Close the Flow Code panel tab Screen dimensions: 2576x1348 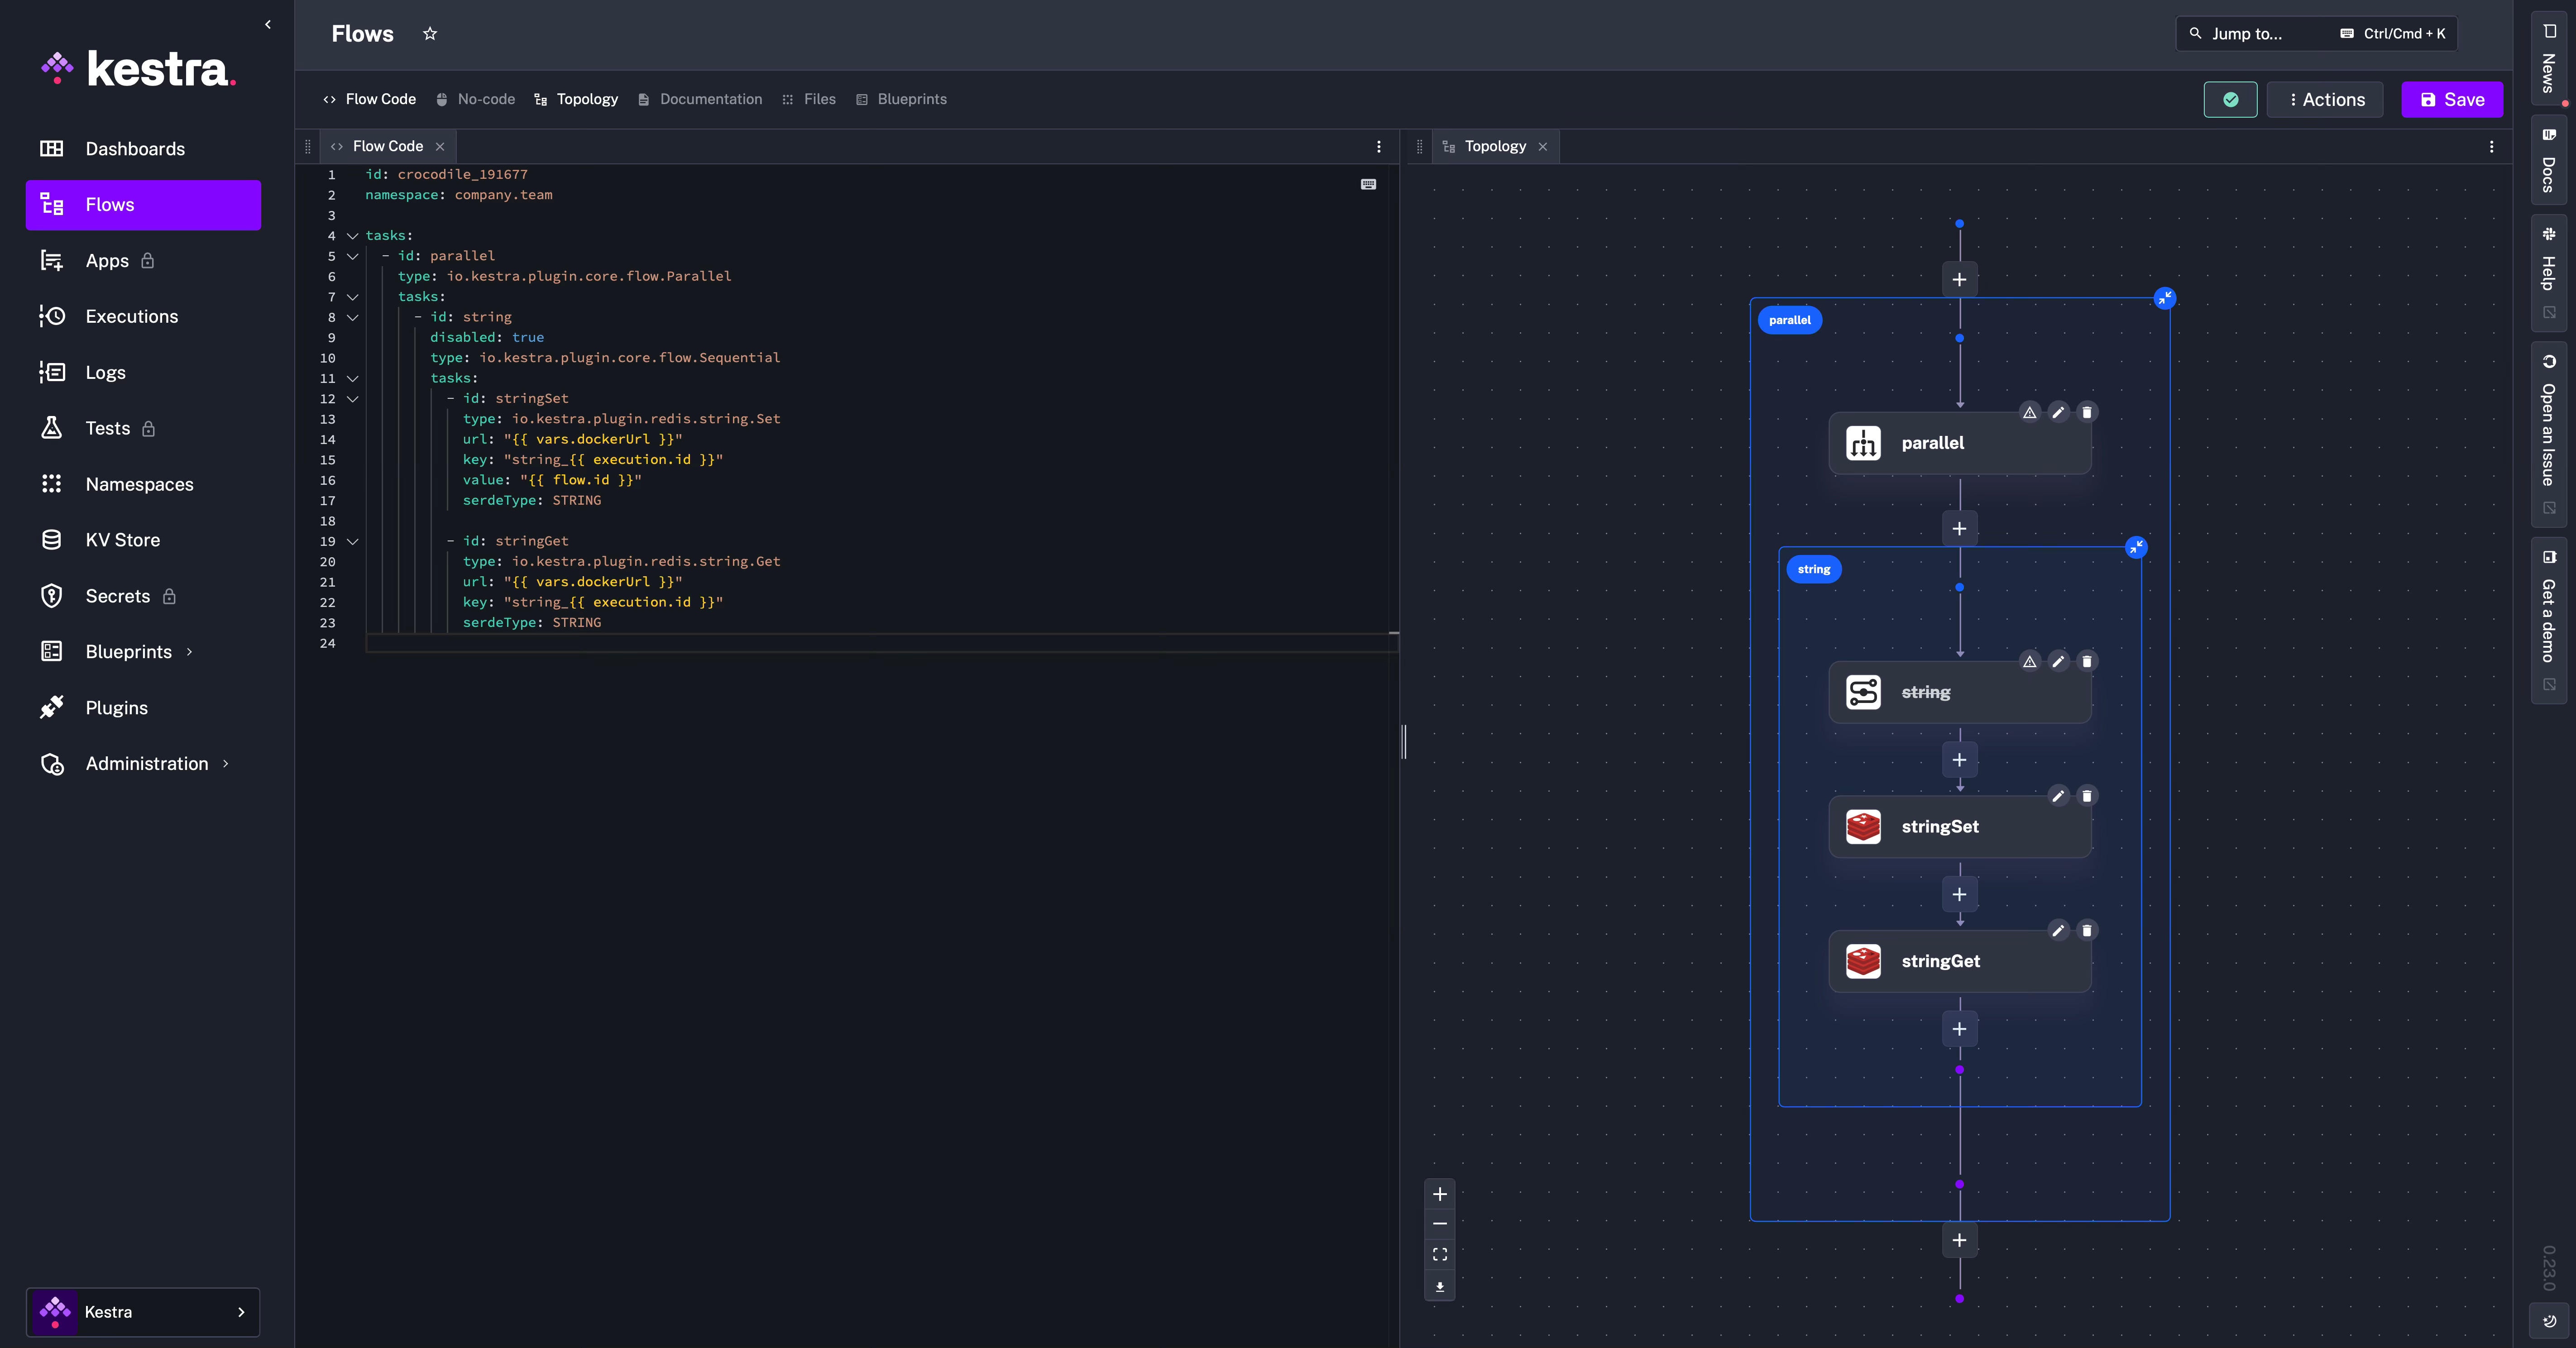(439, 147)
